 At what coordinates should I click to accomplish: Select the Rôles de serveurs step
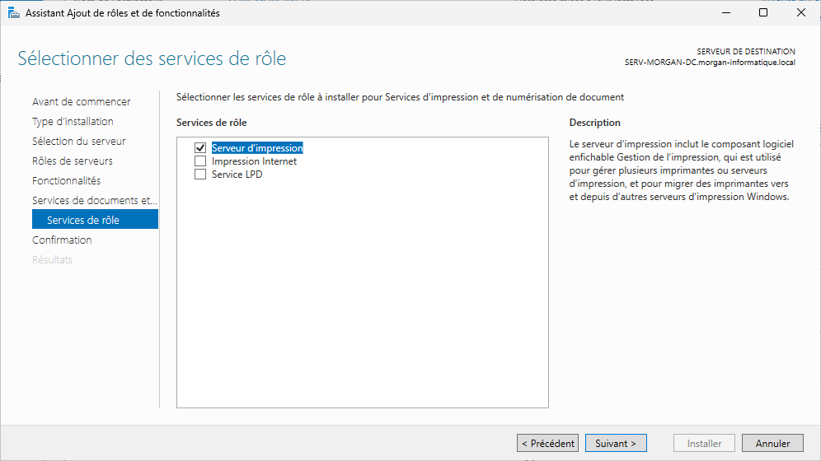coord(72,161)
